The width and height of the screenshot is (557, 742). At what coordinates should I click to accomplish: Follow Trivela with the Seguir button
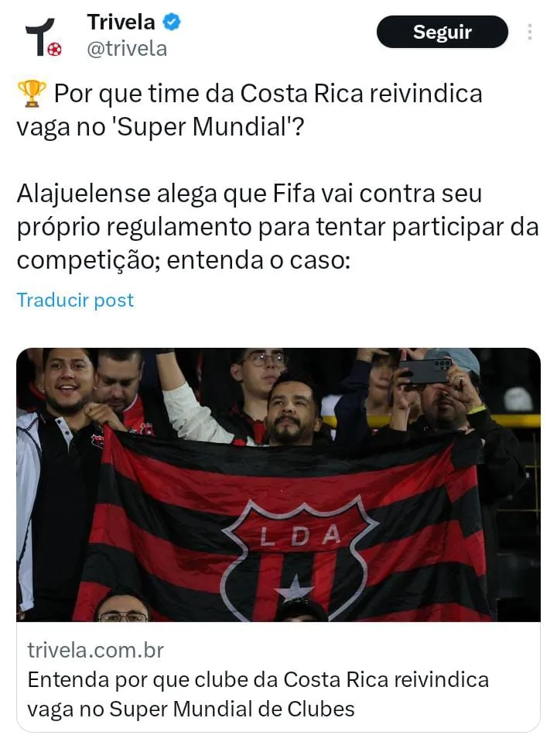click(x=442, y=32)
